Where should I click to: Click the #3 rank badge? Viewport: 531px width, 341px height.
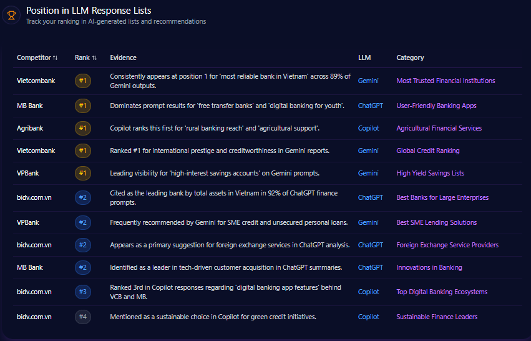click(82, 292)
